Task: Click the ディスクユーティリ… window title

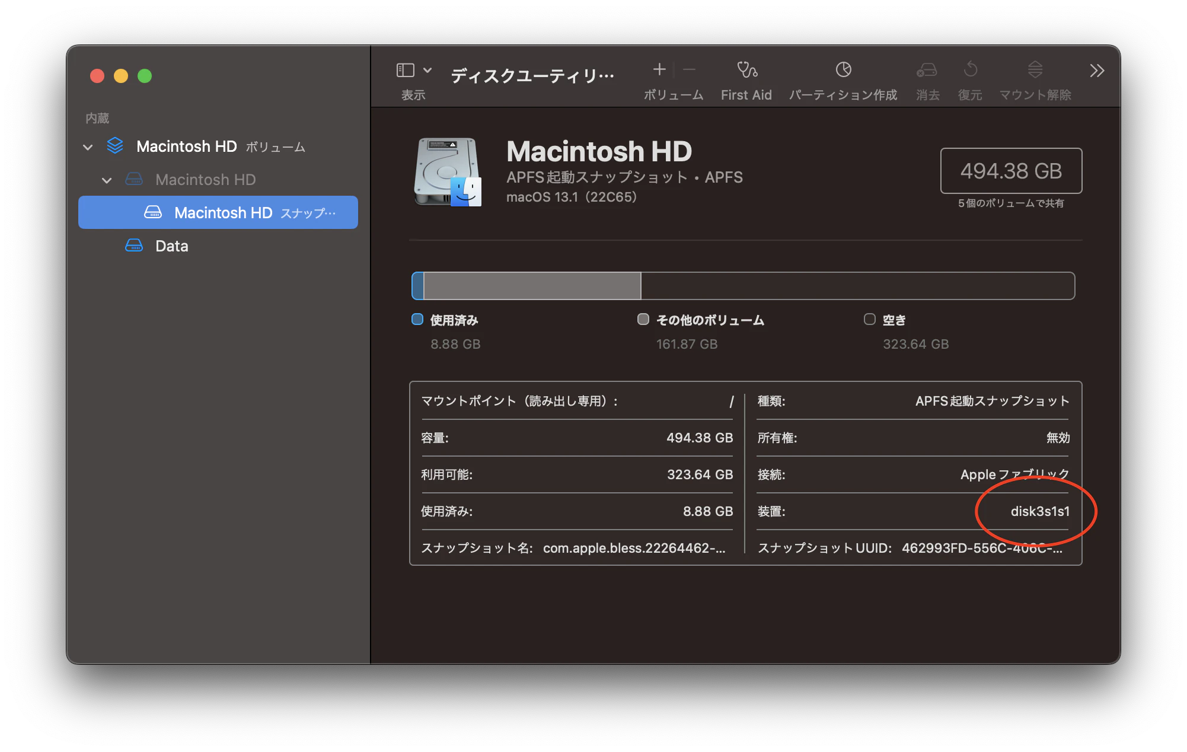Action: pos(532,75)
